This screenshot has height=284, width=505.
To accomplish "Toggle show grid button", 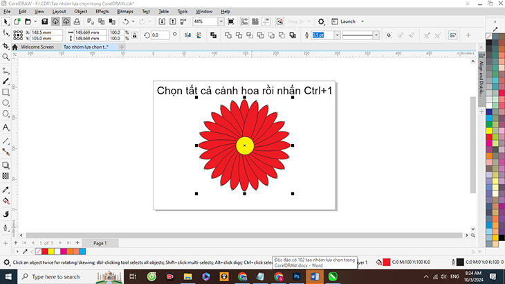I will [x=255, y=21].
